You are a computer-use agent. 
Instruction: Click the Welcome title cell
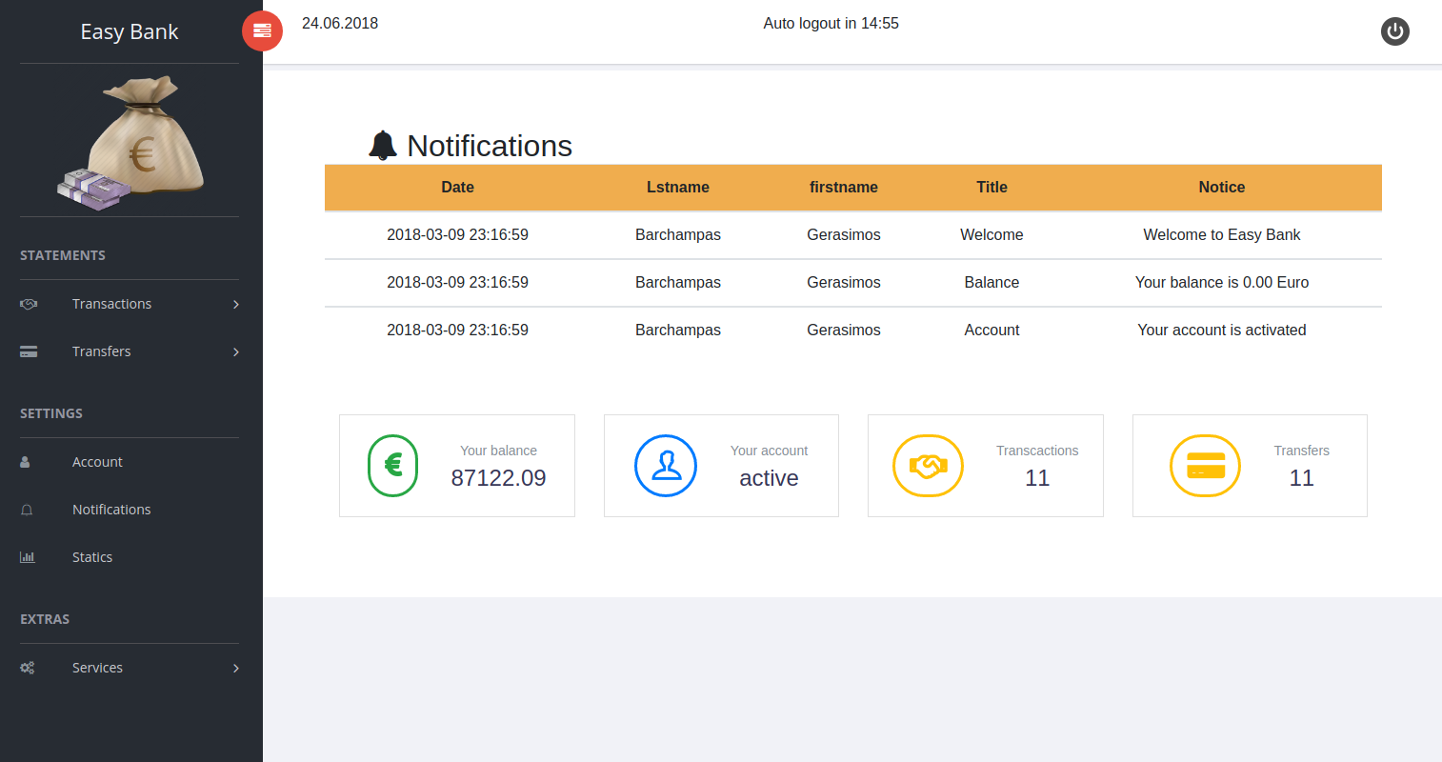(991, 235)
